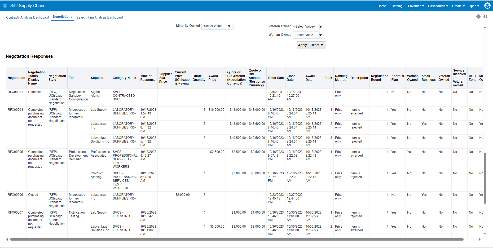Open the Dashboards menu

(438, 6)
